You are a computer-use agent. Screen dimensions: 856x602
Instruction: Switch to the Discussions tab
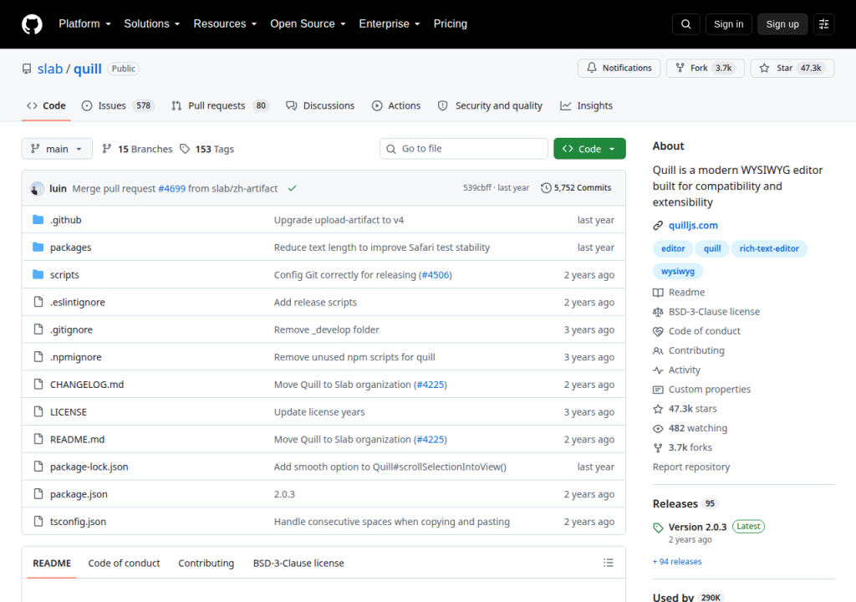(x=320, y=105)
